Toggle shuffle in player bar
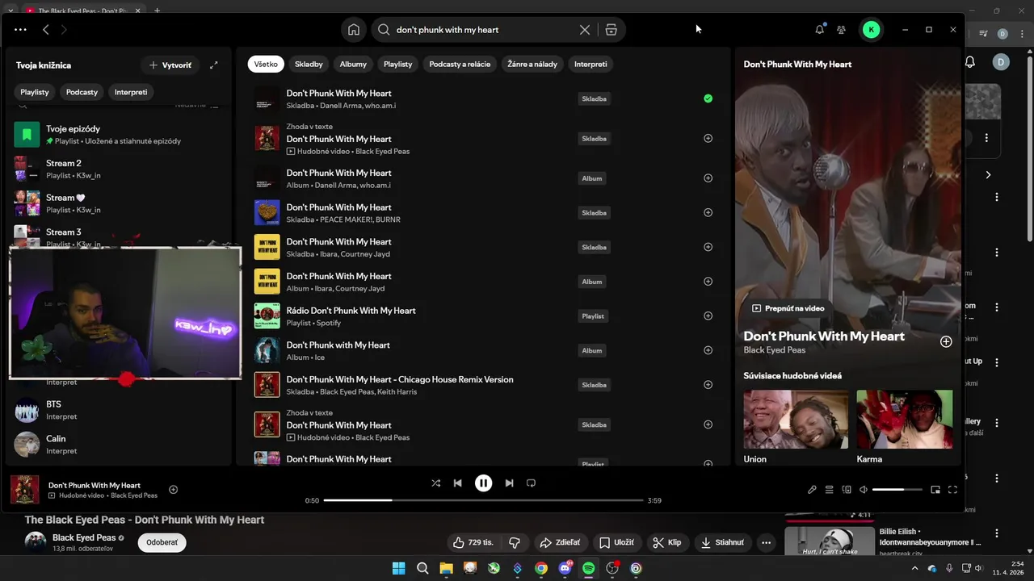Image resolution: width=1034 pixels, height=581 pixels. point(436,483)
